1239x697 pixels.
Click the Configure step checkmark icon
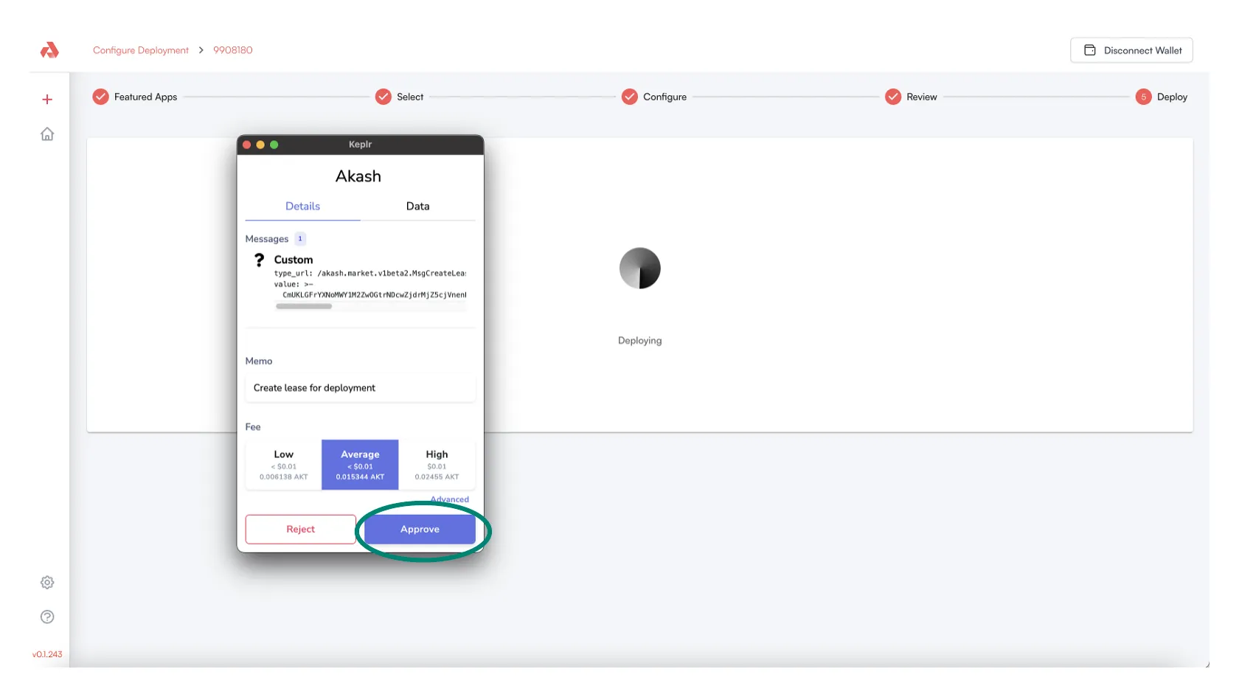coord(629,97)
